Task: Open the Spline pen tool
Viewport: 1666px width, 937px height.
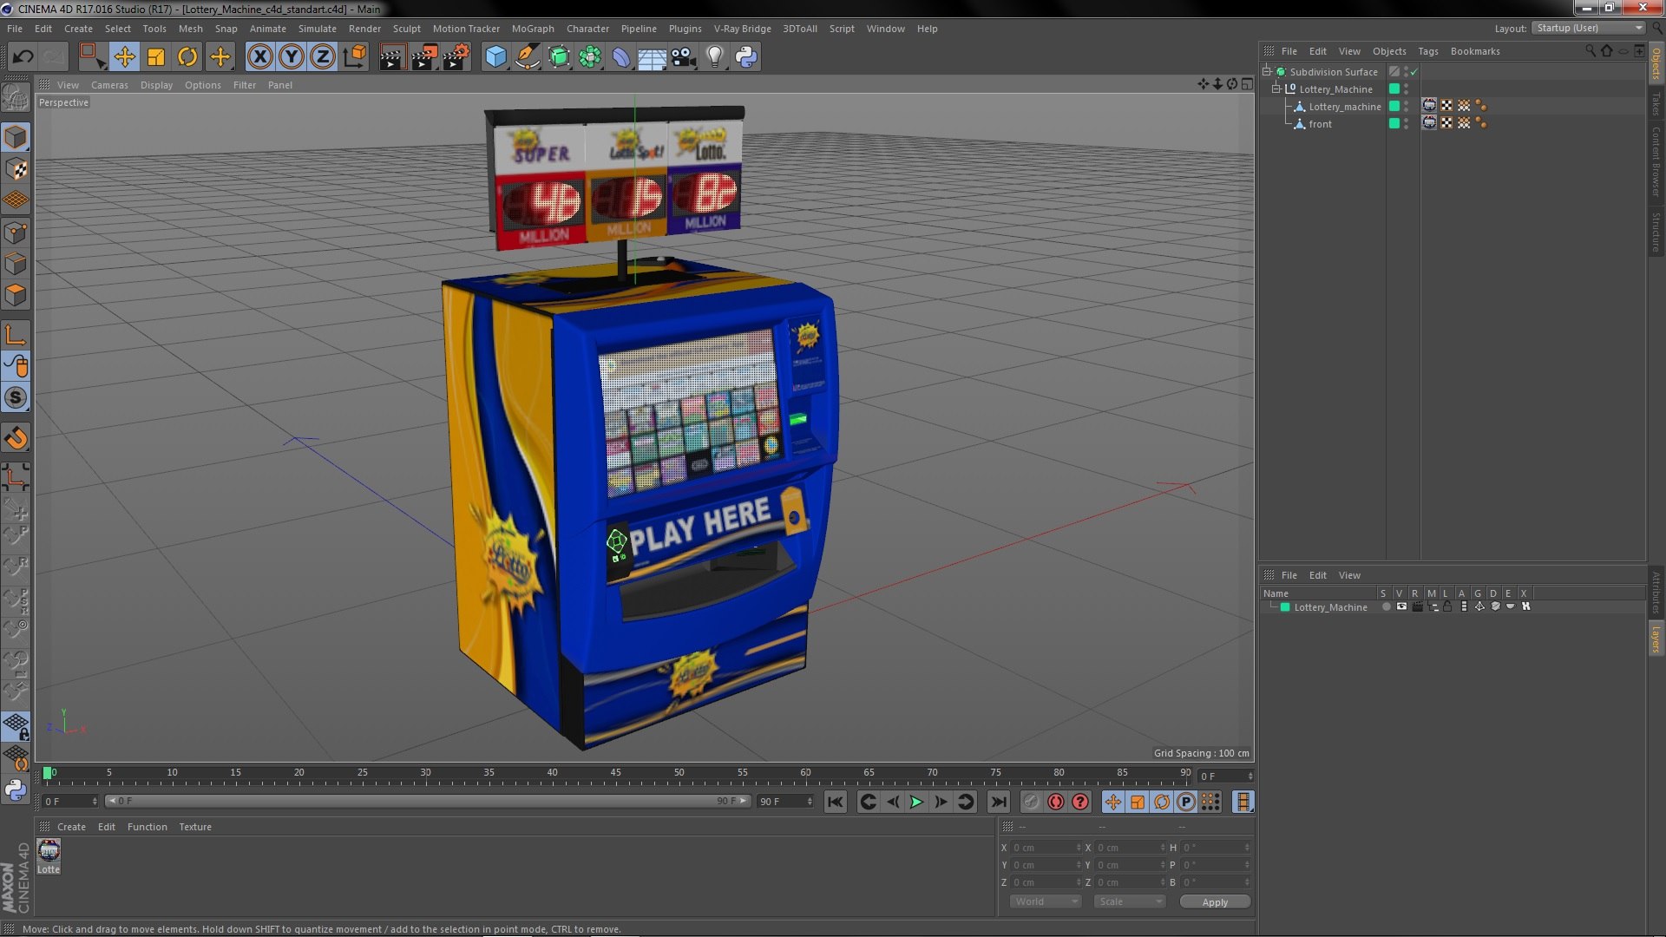Action: coord(527,57)
